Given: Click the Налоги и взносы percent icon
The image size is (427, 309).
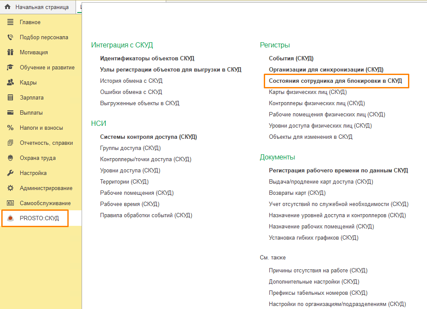Looking at the screenshot, I should tap(10, 128).
